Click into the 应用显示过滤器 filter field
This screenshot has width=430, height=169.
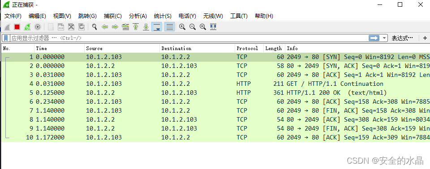click(x=189, y=38)
